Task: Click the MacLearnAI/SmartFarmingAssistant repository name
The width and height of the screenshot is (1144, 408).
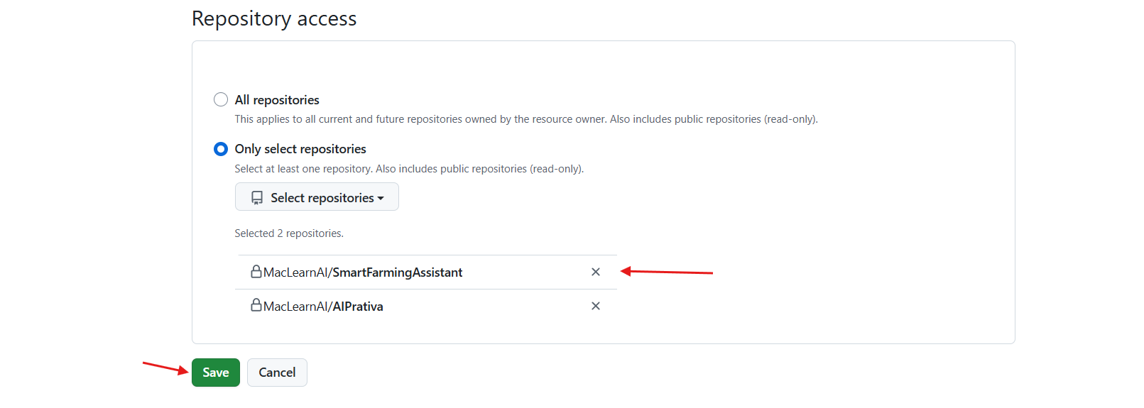Action: (x=363, y=272)
